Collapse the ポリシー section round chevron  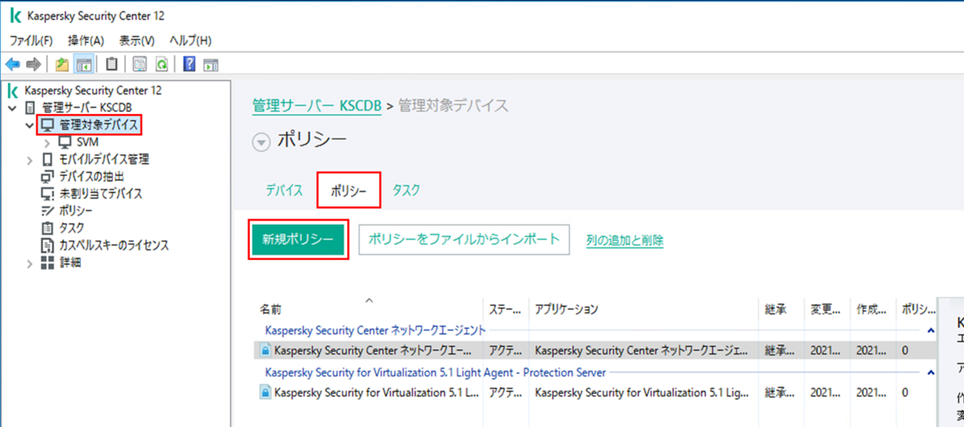coord(261,141)
